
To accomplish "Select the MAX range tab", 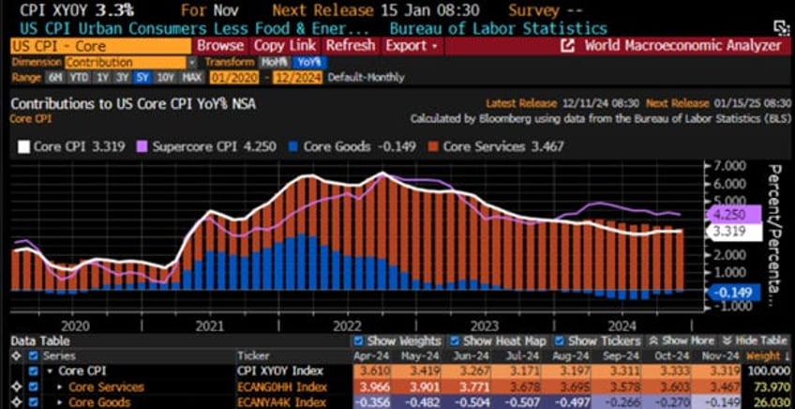I will click(191, 78).
